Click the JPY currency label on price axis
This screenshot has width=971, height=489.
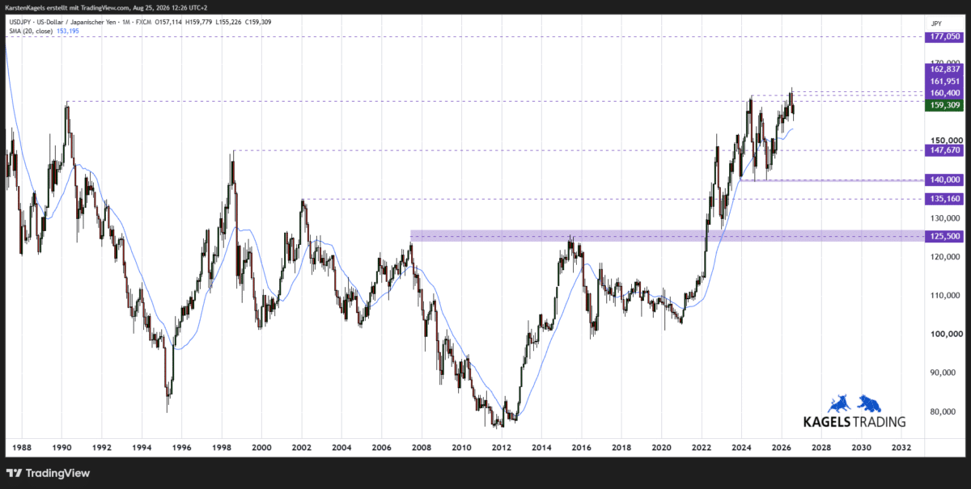(x=937, y=23)
